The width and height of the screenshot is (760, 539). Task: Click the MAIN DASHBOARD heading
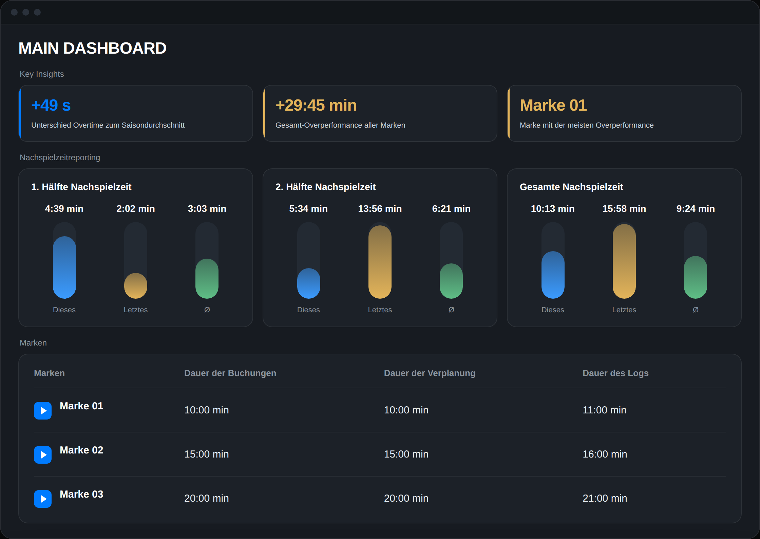point(92,48)
